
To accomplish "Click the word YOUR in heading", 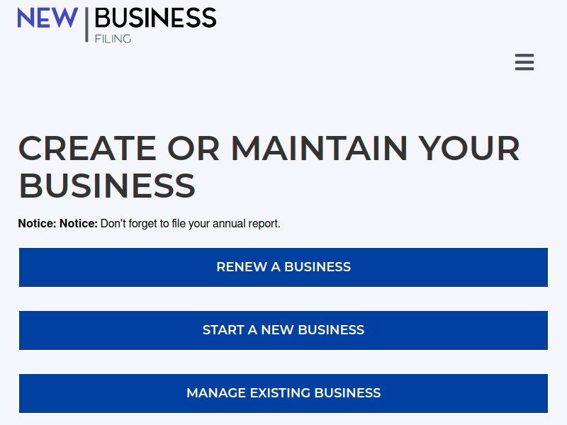I will 470,148.
